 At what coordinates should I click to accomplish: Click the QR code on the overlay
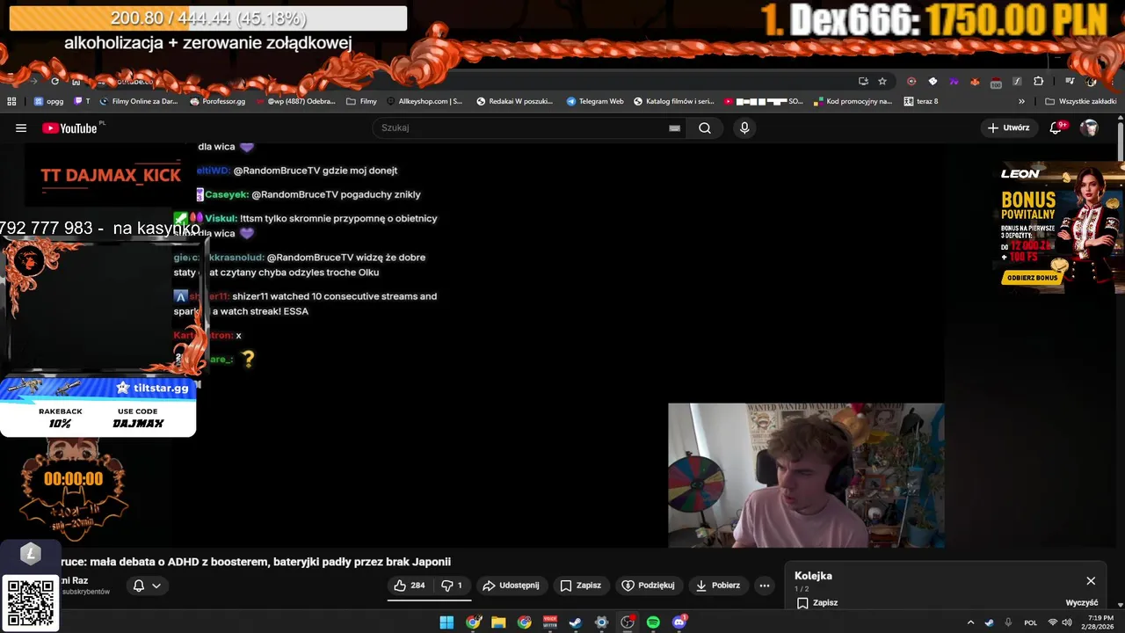point(30,603)
